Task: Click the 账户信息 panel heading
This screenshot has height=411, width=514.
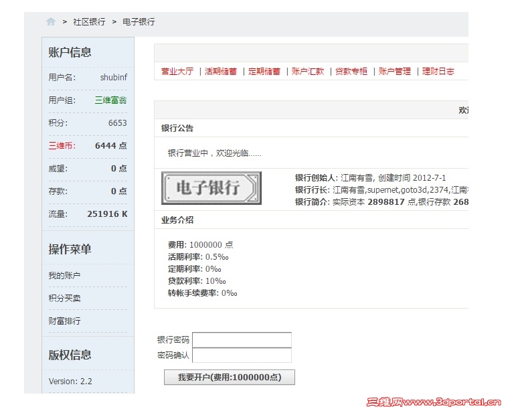Action: point(70,52)
